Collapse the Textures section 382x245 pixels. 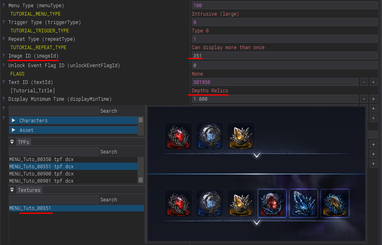pos(12,190)
